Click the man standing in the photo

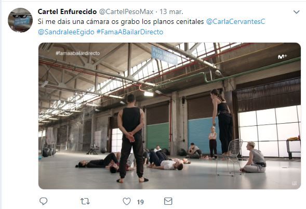click(x=131, y=138)
